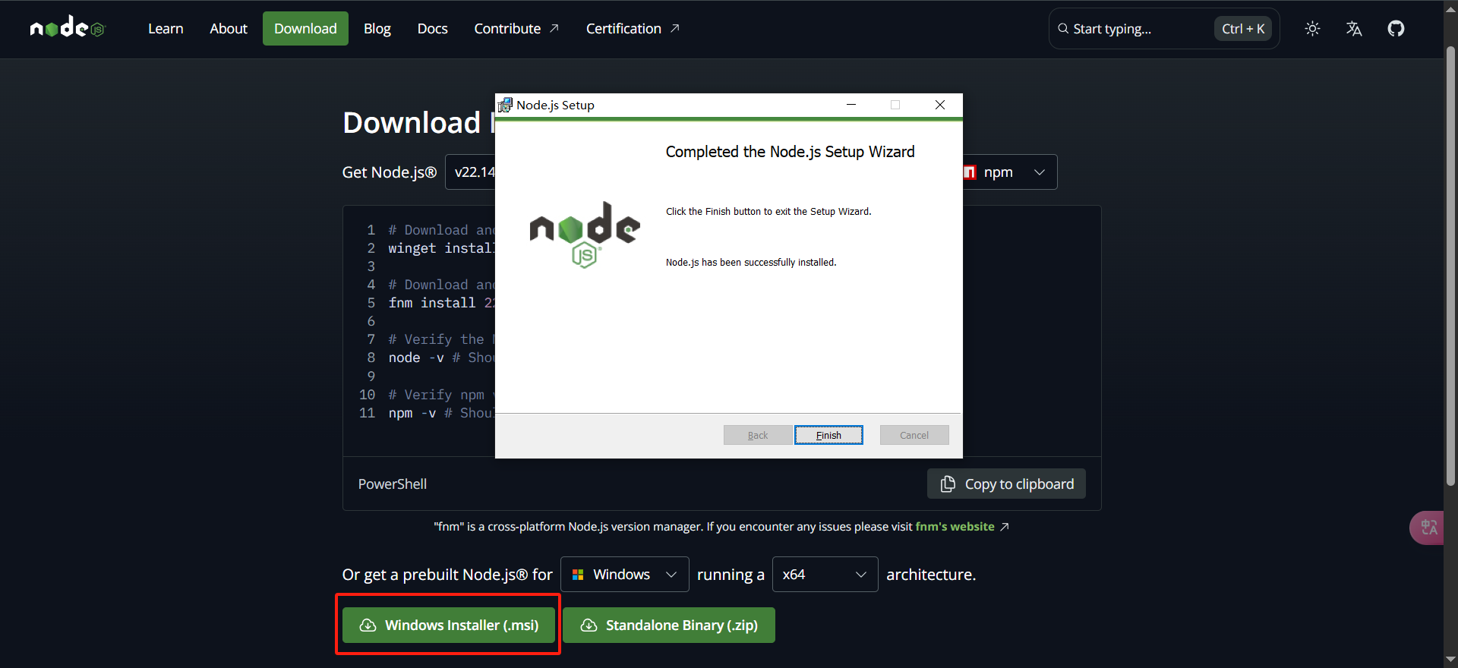Click 'Node.js has been successfully installed.' text

click(x=751, y=263)
